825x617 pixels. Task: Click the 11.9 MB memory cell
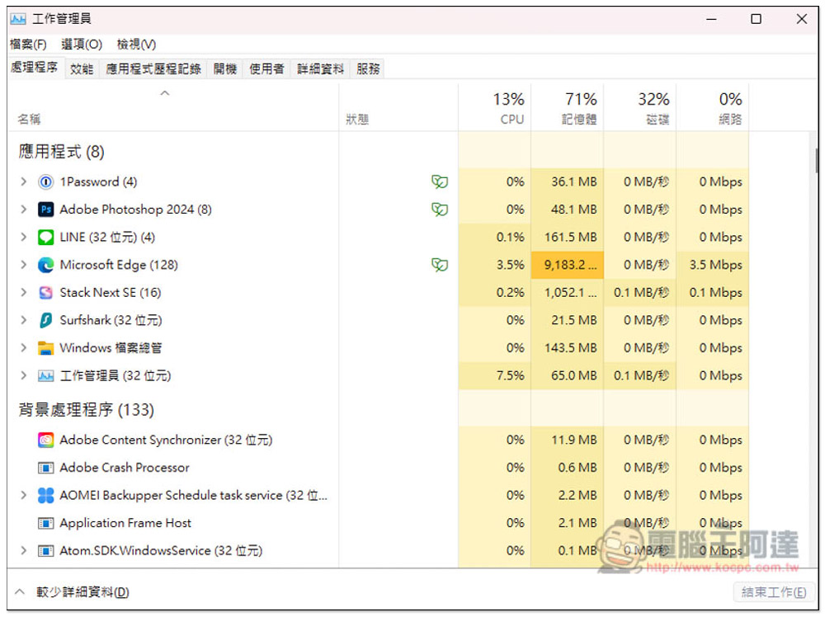568,440
